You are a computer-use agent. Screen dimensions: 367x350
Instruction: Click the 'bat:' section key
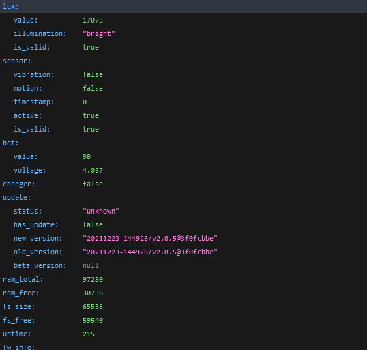[10, 143]
